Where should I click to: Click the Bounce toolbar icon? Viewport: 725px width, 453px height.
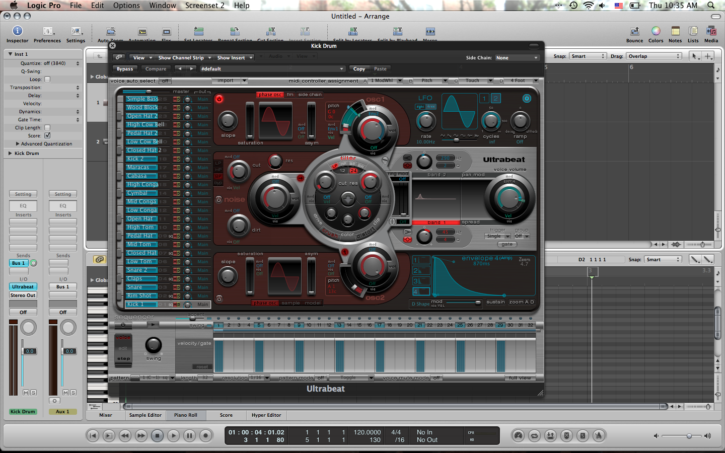(x=634, y=31)
